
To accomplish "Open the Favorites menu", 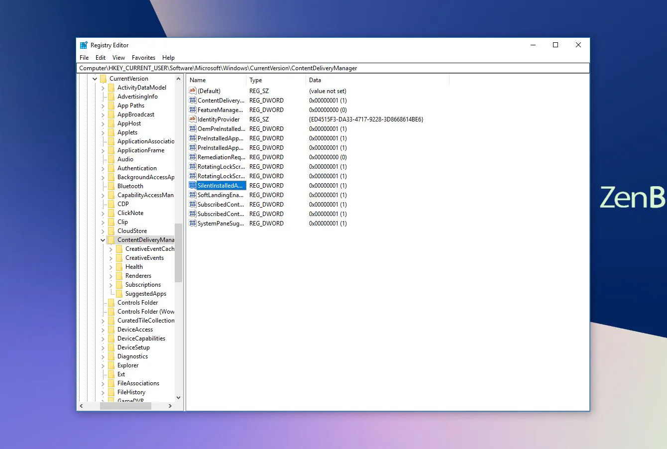I will [x=143, y=58].
